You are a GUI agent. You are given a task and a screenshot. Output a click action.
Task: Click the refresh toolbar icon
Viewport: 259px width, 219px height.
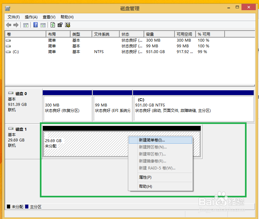[52, 25]
